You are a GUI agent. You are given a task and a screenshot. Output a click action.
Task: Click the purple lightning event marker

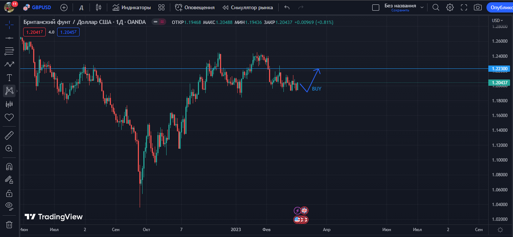click(x=297, y=211)
